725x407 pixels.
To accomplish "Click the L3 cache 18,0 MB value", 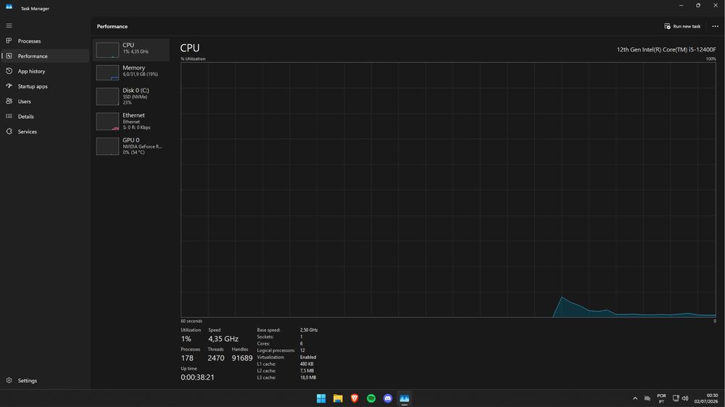I will (x=308, y=377).
